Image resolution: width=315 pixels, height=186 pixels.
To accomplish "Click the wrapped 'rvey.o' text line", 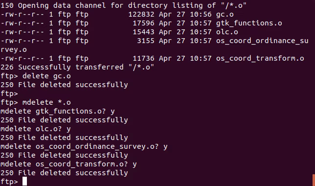I will [x=14, y=49].
